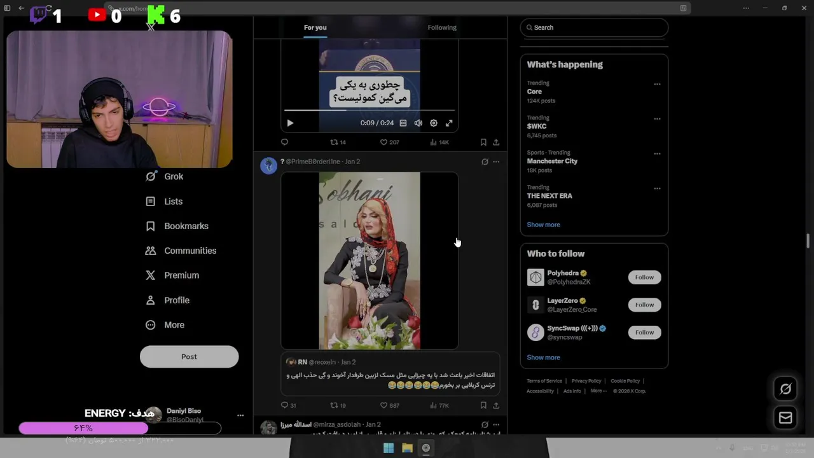Like the post with 887 likes
Viewport: 814px width, 458px height.
click(x=389, y=405)
